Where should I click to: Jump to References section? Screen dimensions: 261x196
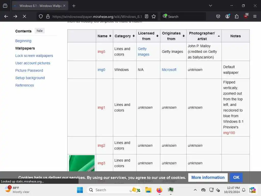(x=24, y=85)
